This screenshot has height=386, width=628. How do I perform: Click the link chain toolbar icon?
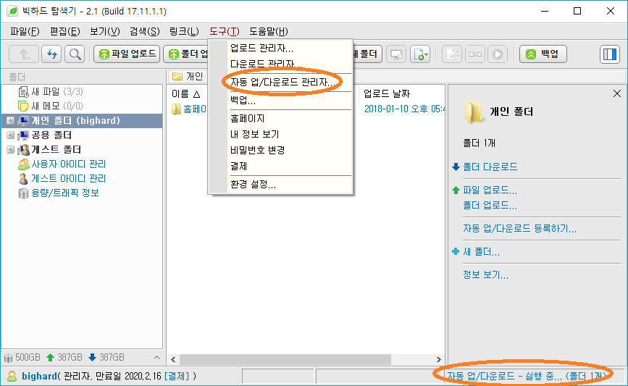click(x=475, y=54)
